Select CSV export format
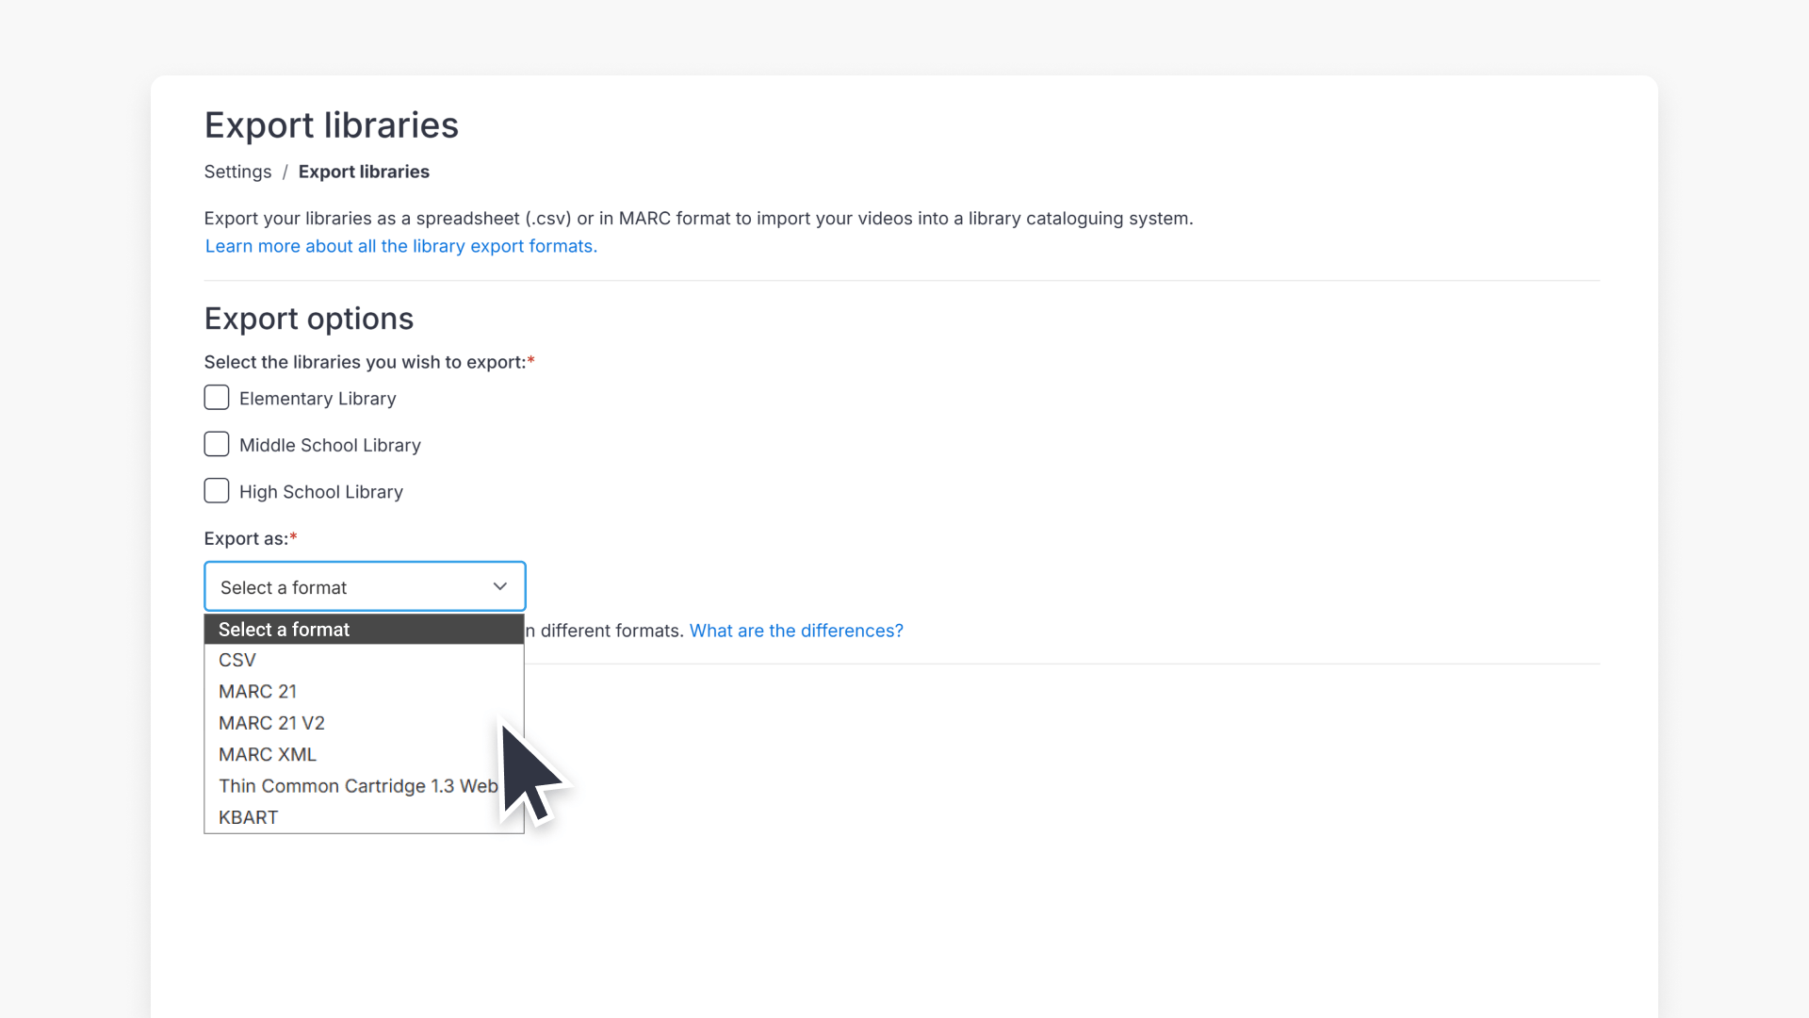1809x1018 pixels. click(x=237, y=660)
